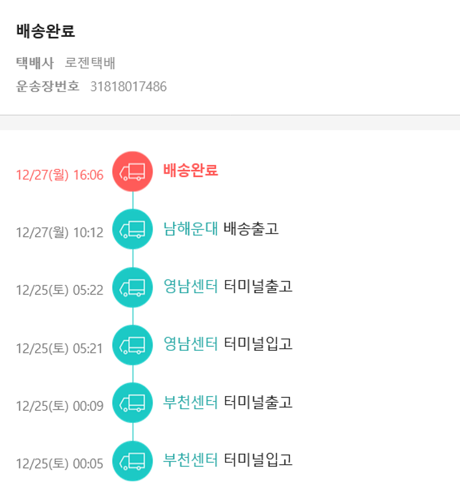The image size is (460, 501).
Task: Click the 배송완료 header title
Action: click(x=46, y=32)
